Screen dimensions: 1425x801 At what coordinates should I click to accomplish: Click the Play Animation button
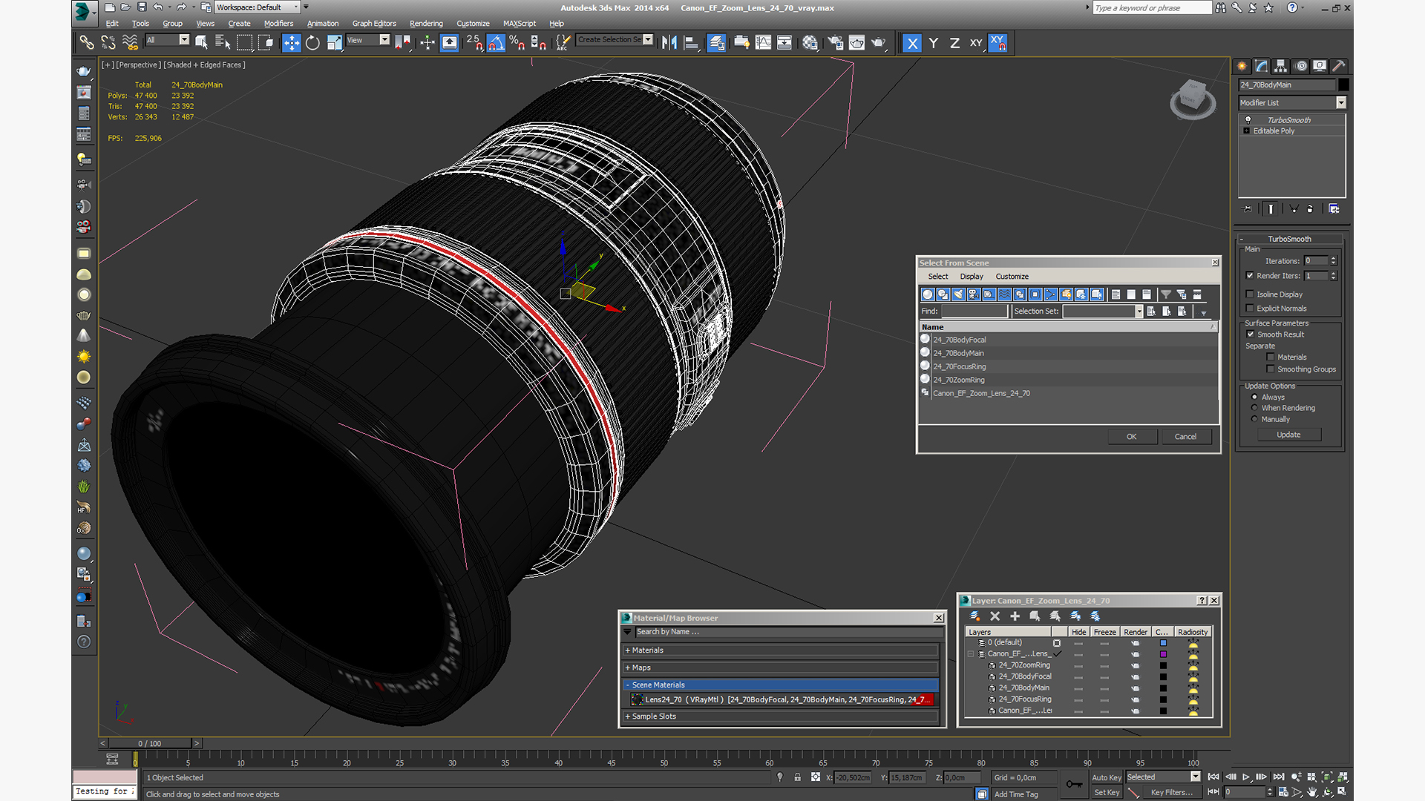[1246, 777]
